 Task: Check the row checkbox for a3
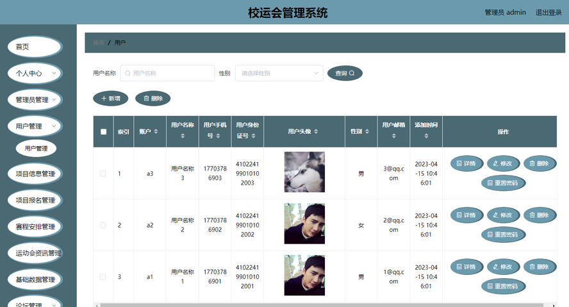click(103, 174)
